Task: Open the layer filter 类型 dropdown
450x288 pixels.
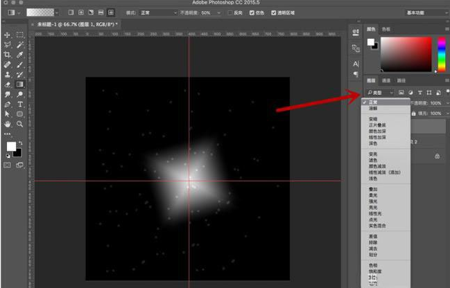Action: (380, 93)
